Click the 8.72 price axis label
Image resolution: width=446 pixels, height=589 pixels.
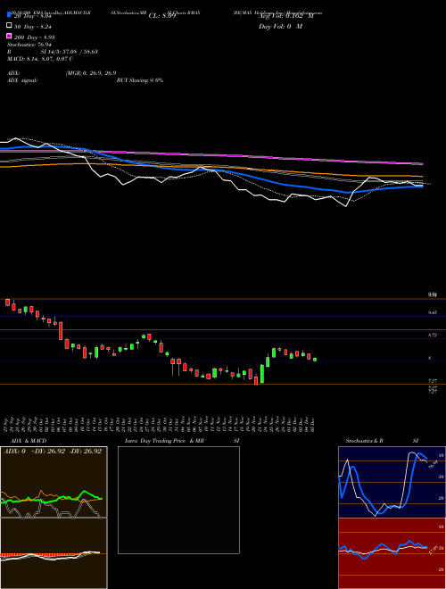pyautogui.click(x=433, y=335)
